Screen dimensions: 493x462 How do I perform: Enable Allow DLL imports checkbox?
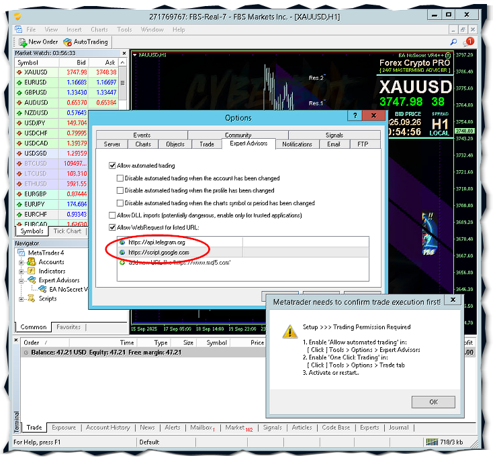[x=112, y=215]
